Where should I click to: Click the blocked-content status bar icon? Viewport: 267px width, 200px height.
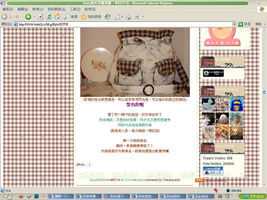(216, 190)
